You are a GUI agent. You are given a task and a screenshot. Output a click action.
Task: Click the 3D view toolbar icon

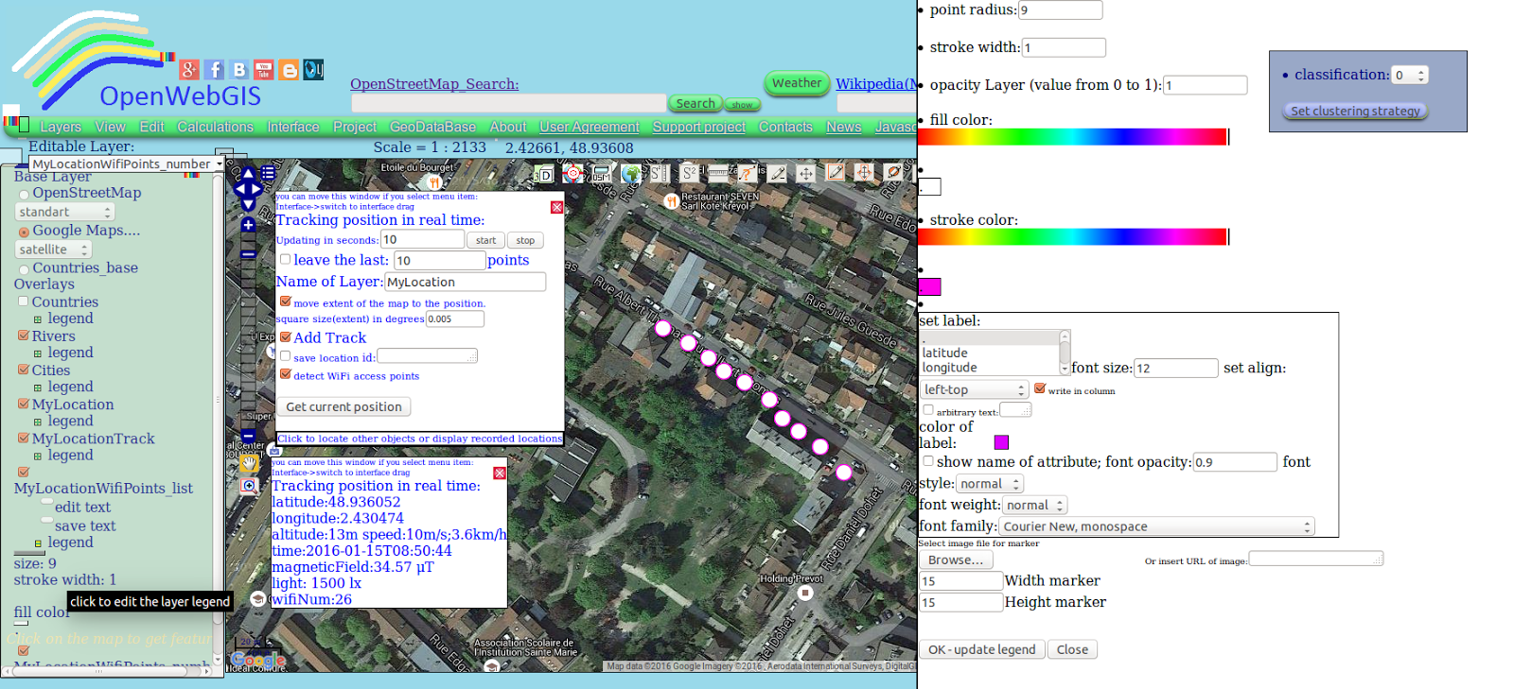tap(543, 174)
